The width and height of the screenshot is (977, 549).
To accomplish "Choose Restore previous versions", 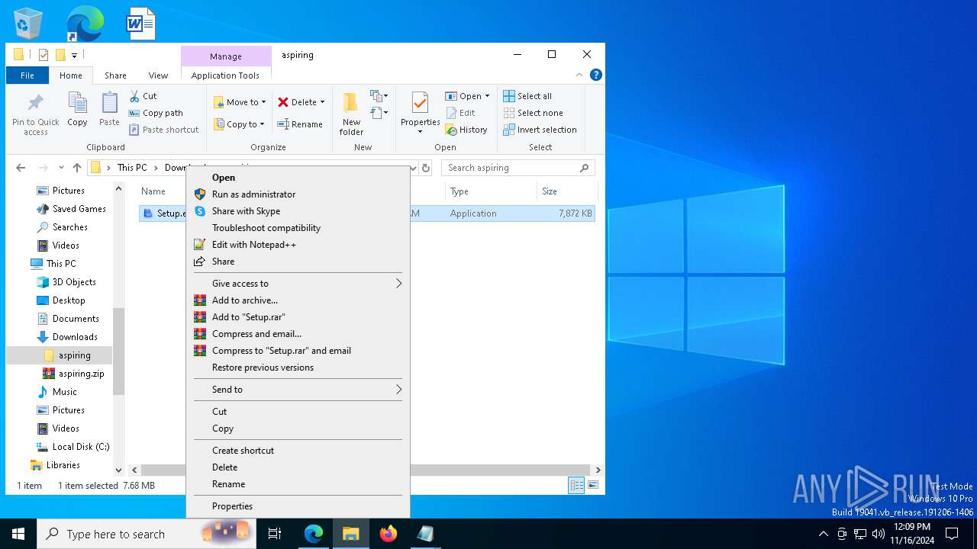I will [298, 368].
